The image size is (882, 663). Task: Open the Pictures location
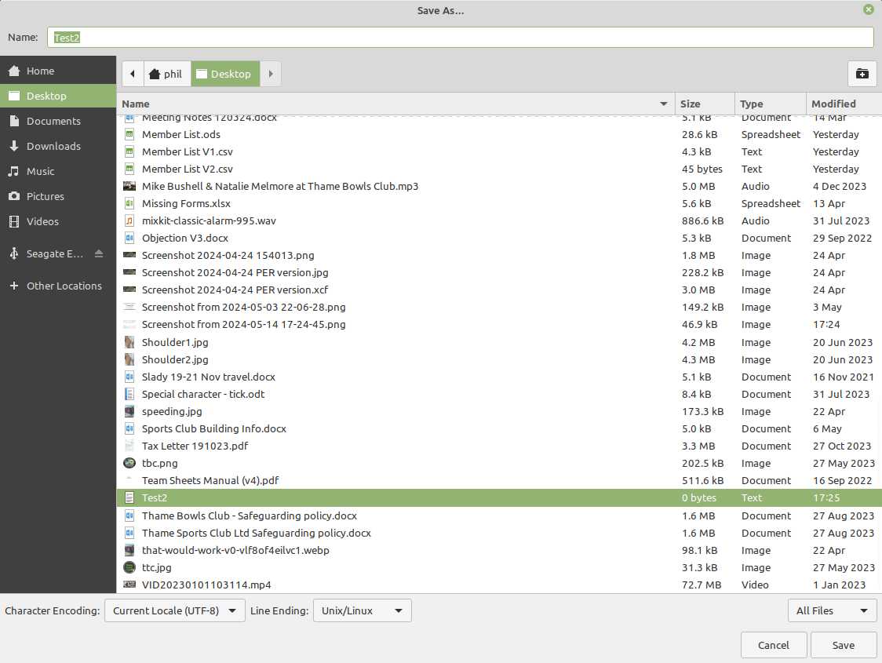coord(47,196)
